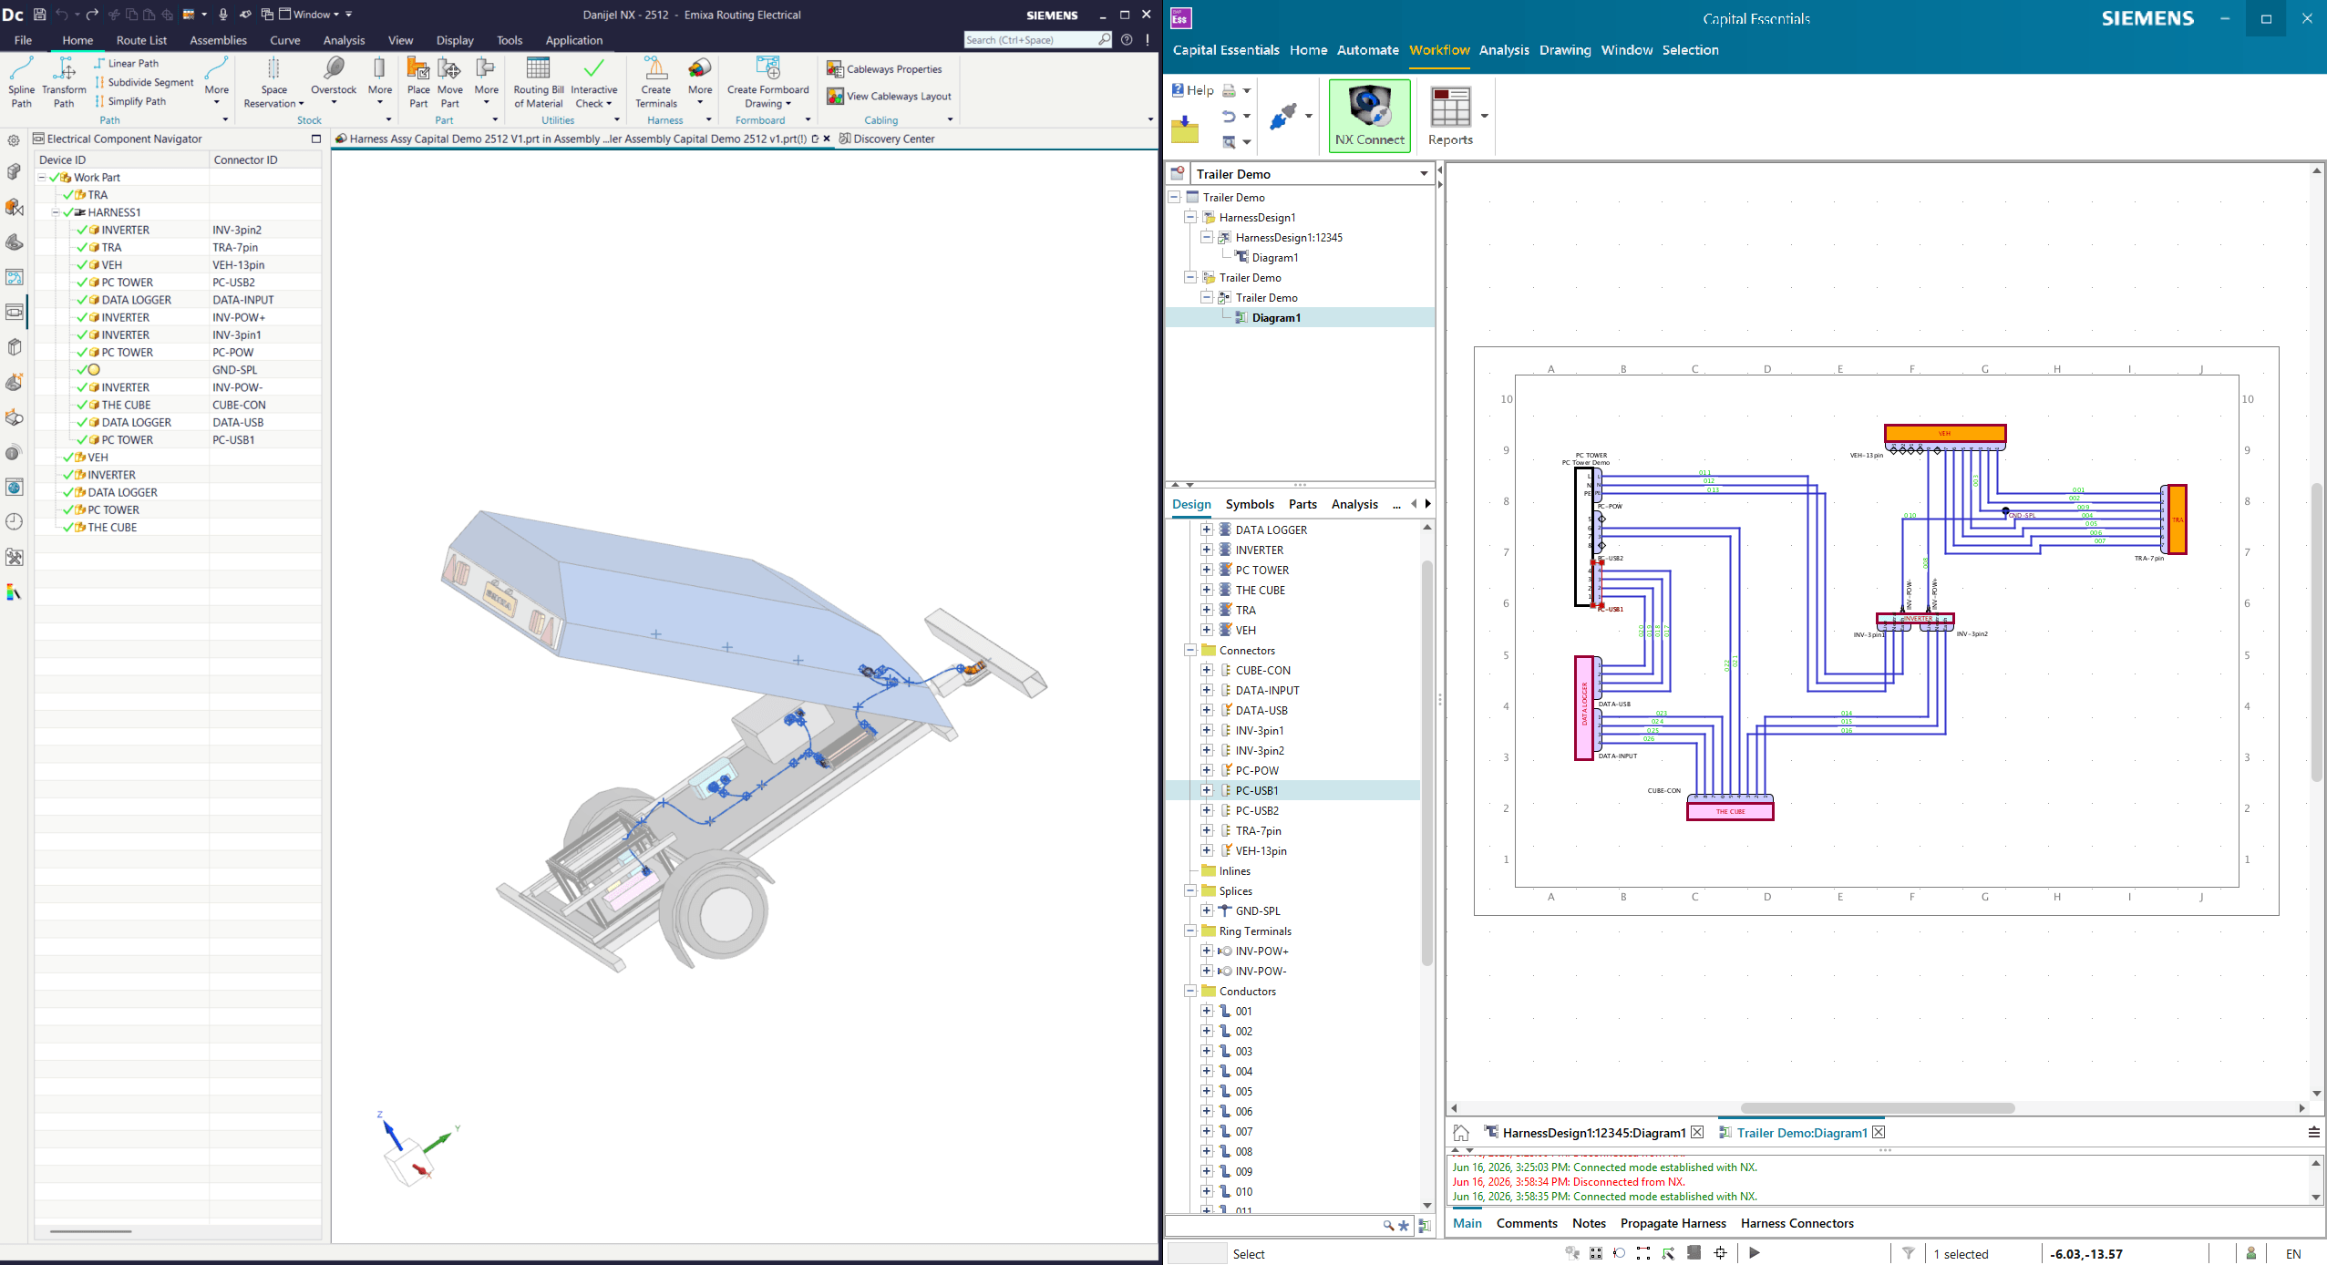Save the NX part with the floppy icon
Viewport: 2327px width, 1265px height.
point(39,15)
